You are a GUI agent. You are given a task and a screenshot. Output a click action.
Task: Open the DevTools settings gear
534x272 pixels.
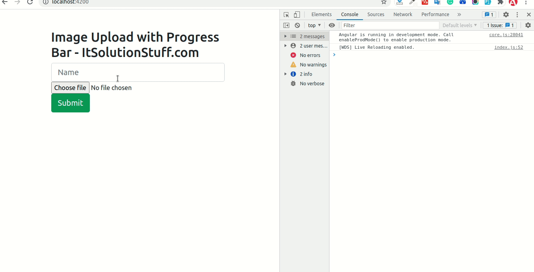(x=506, y=14)
